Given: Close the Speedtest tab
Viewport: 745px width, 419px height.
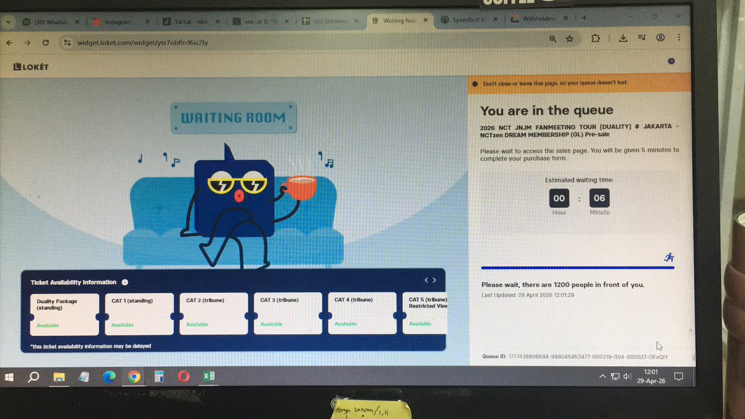Looking at the screenshot, I should point(497,20).
